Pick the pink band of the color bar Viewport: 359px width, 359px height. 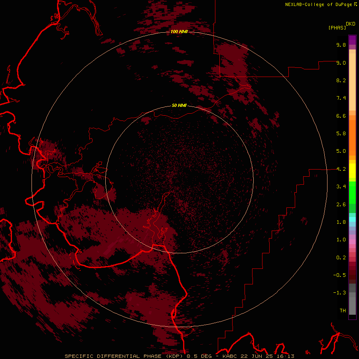point(352,242)
